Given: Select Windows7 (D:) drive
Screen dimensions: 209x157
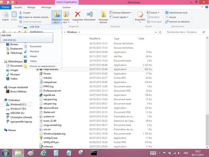Looking at the screenshot, I should click(18, 109).
